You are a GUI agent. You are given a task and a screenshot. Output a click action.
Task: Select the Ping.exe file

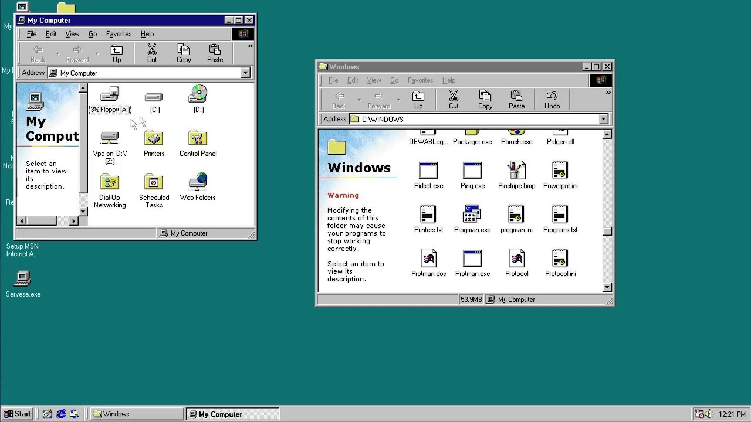tap(472, 176)
